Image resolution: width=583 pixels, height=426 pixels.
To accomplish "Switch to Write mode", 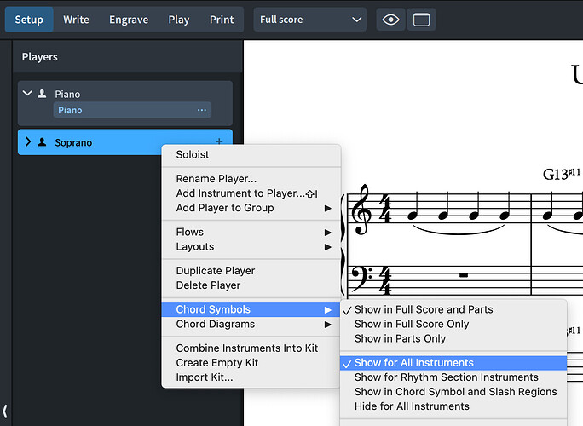I will (x=76, y=20).
